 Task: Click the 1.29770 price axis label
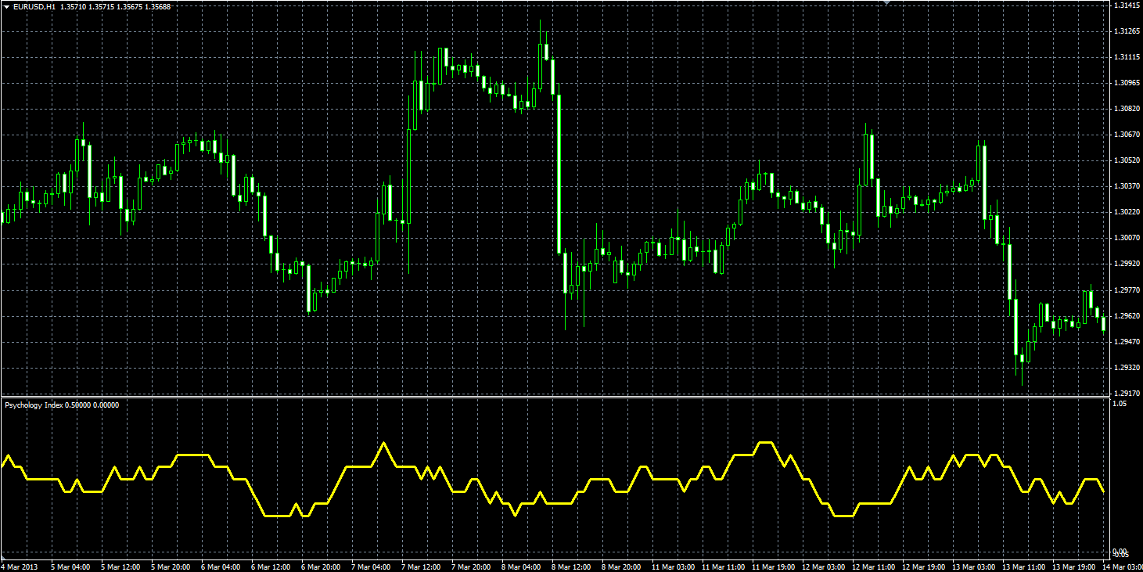(1127, 290)
